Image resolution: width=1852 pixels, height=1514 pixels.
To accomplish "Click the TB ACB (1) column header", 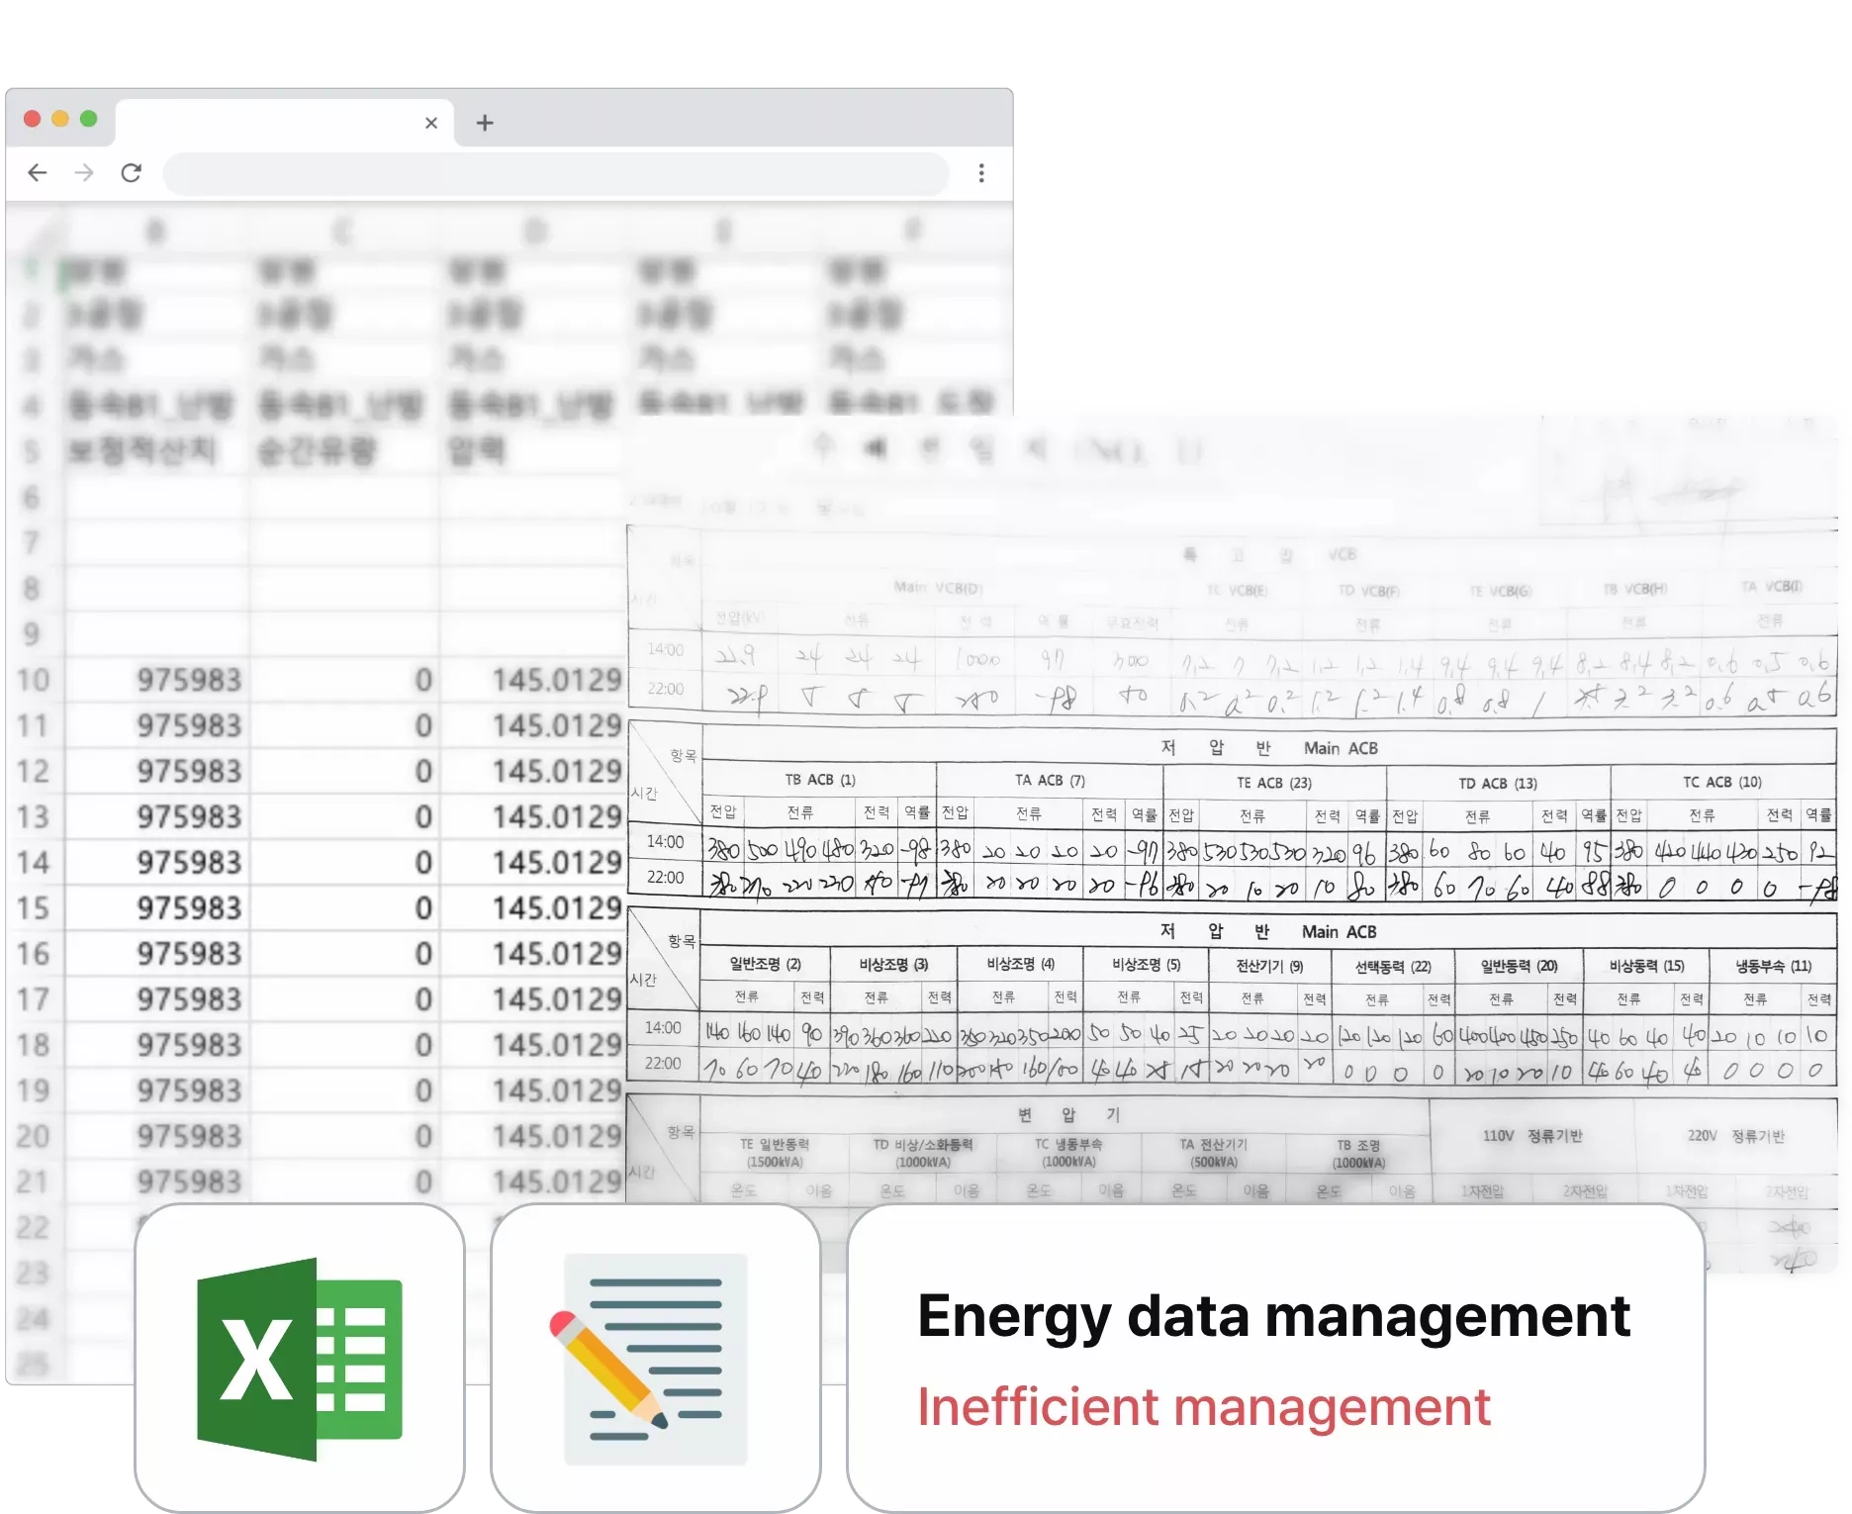I will [x=819, y=780].
